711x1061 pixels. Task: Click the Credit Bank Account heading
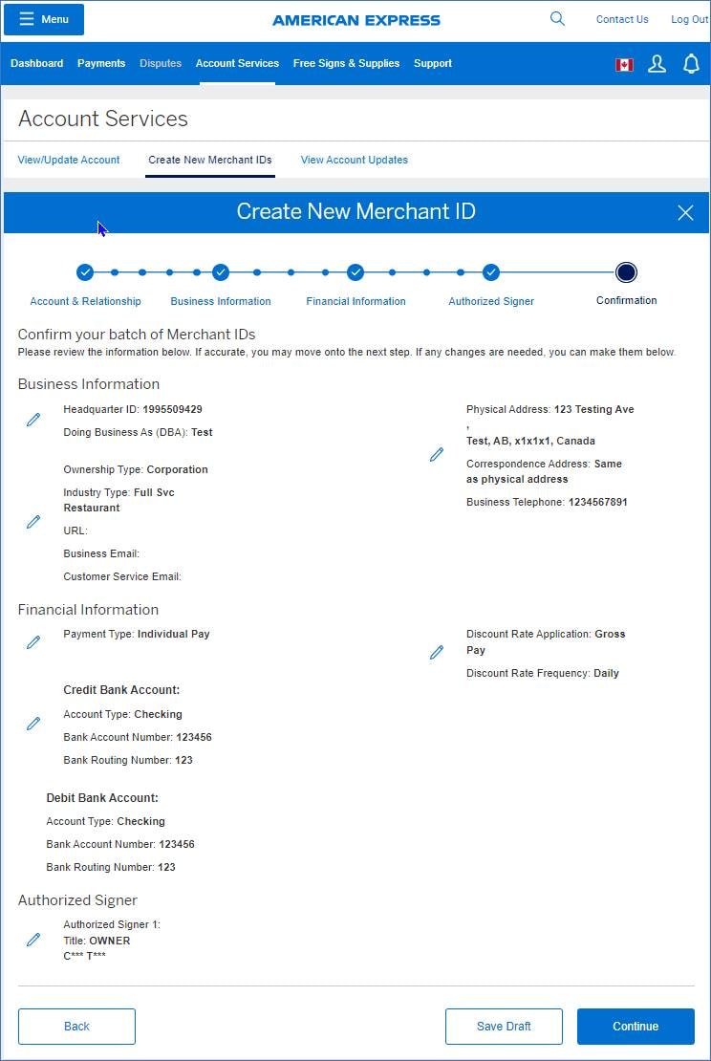tap(121, 690)
